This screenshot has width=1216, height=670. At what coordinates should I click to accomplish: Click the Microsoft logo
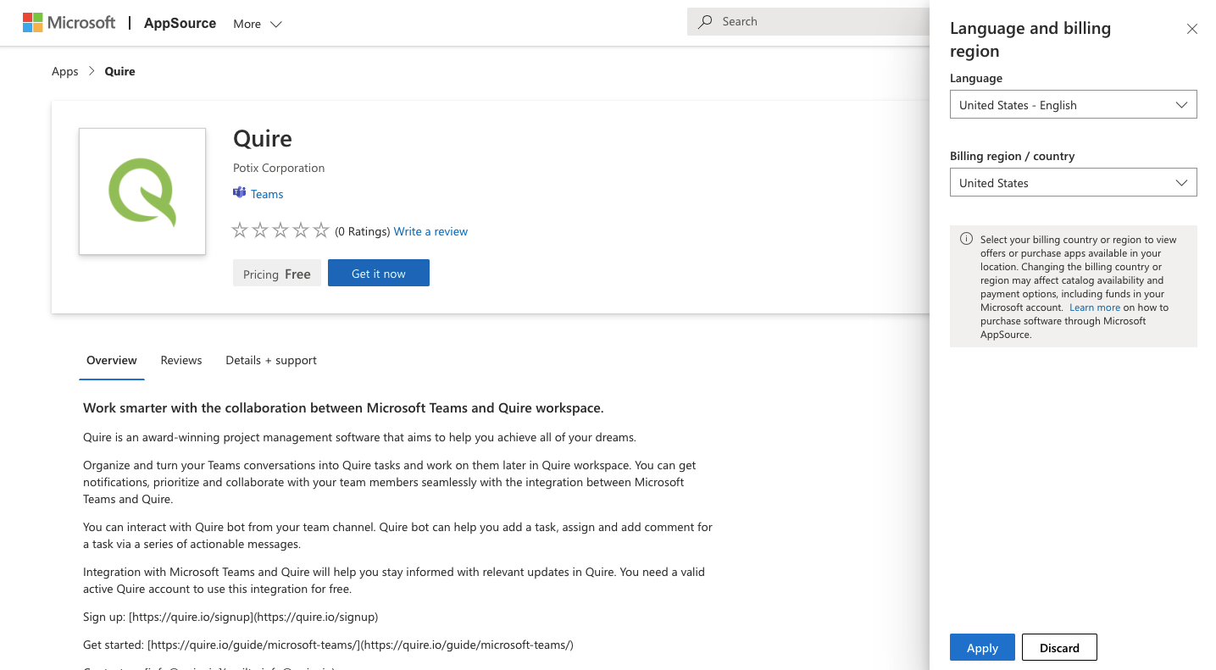tap(69, 23)
